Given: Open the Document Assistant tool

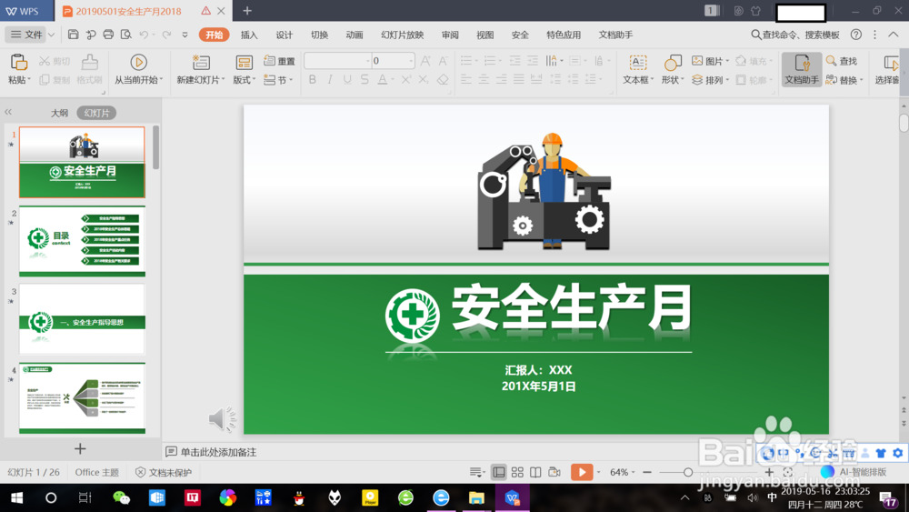Looking at the screenshot, I should click(x=801, y=69).
